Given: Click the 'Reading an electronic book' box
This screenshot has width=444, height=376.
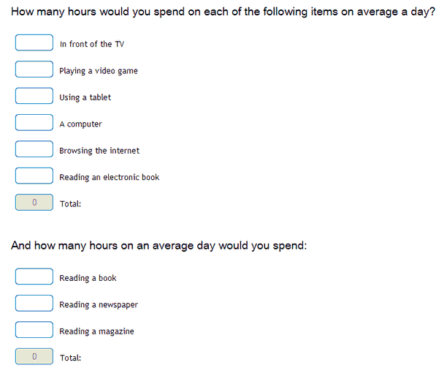Looking at the screenshot, I should click(x=34, y=176).
